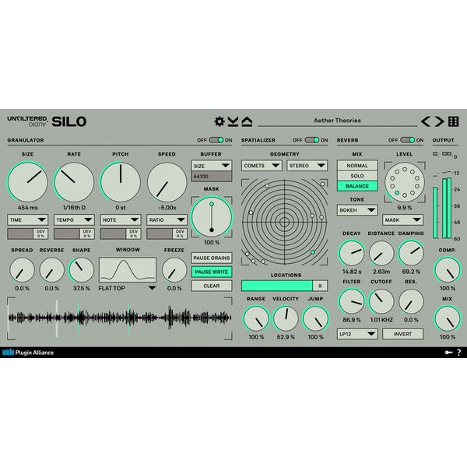Select the SOLO reverb mix mode
This screenshot has height=467, width=467.
358,176
